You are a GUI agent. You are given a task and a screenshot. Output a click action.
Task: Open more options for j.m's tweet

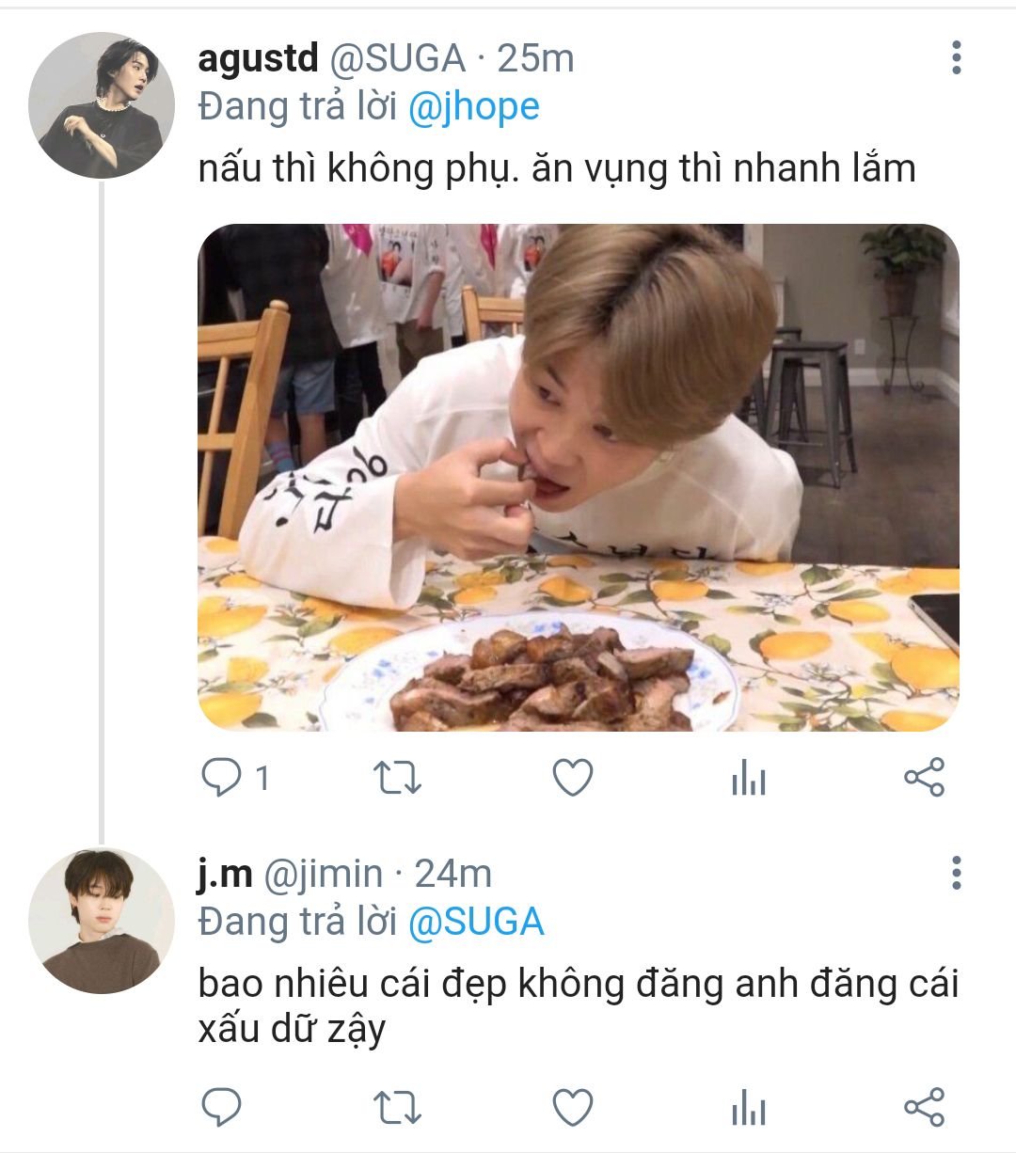[956, 874]
